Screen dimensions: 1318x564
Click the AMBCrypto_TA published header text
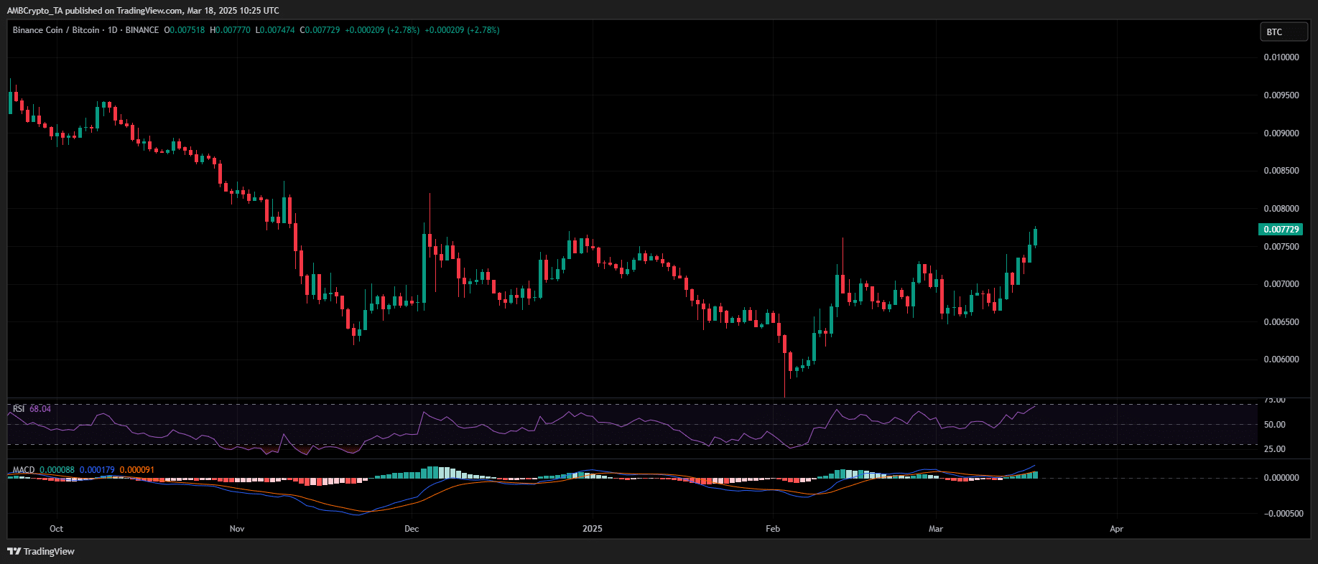click(143, 11)
